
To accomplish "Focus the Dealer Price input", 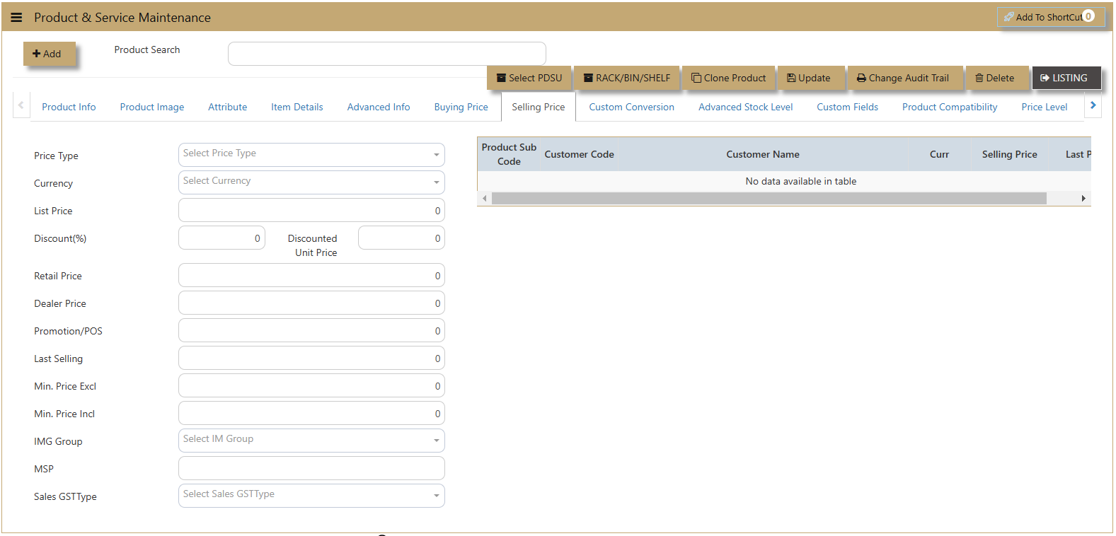I will [x=311, y=303].
